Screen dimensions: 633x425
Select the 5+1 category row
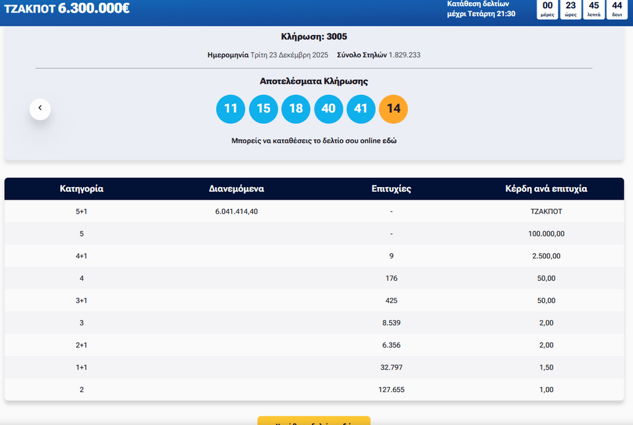click(x=82, y=212)
